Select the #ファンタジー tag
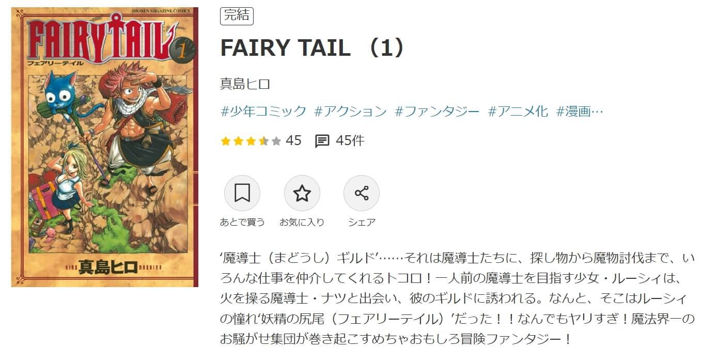Viewport: 703px width, 363px height. click(x=437, y=111)
